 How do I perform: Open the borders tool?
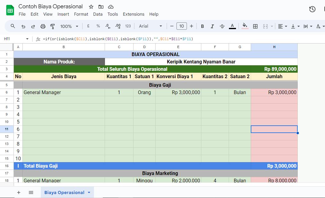click(x=255, y=26)
